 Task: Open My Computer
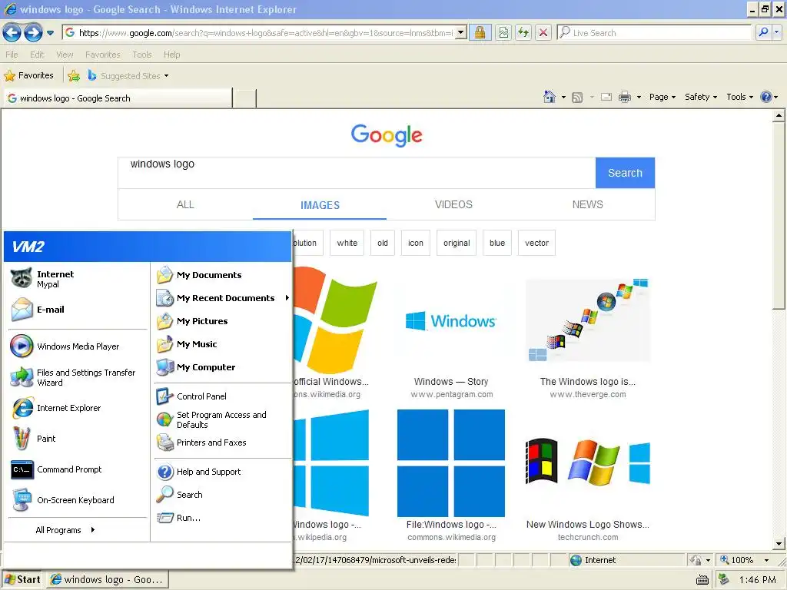(x=222, y=367)
